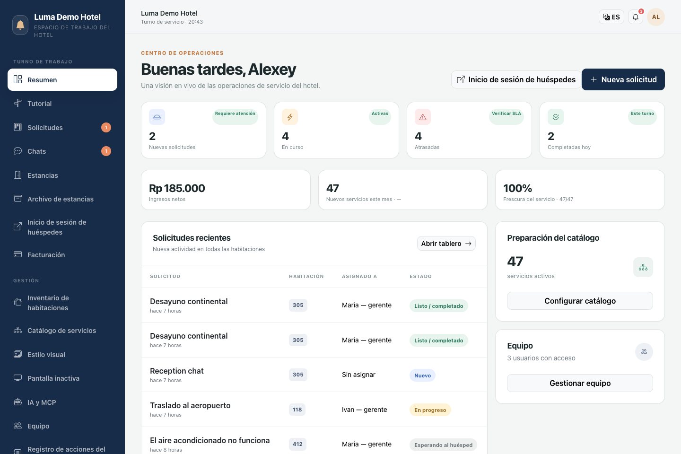
Task: Open the Resumen menu item
Action: pyautogui.click(x=62, y=79)
